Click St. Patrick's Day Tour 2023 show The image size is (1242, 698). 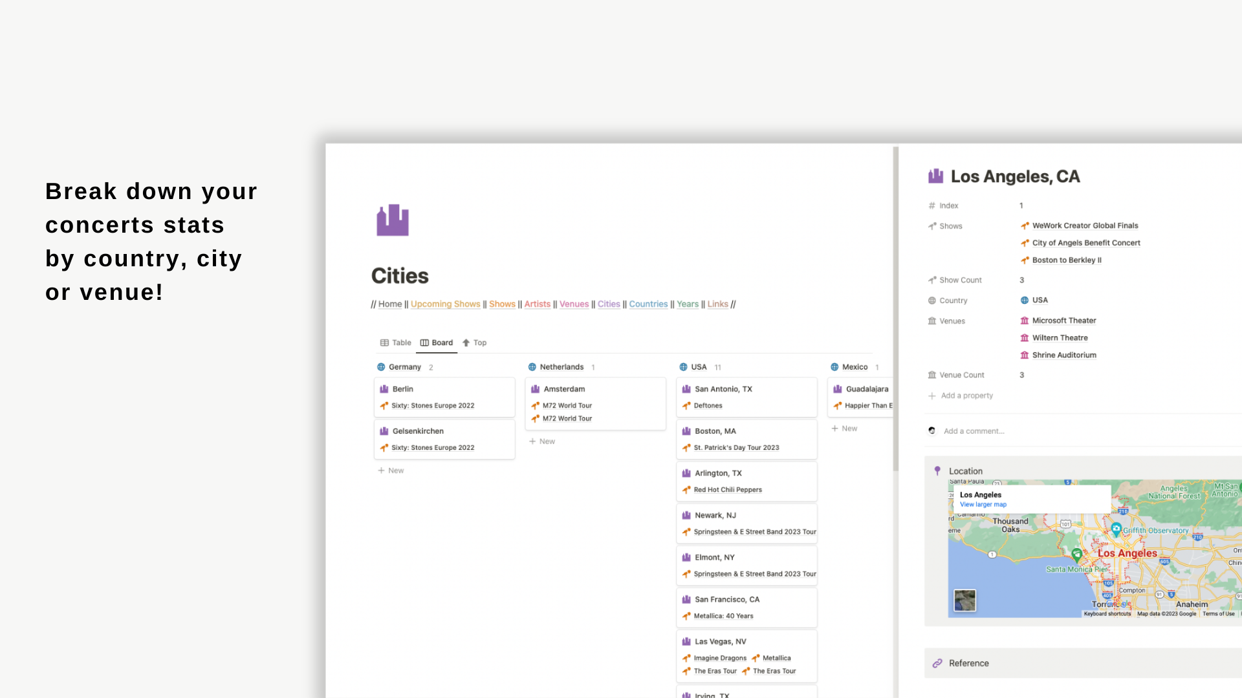[x=731, y=448]
